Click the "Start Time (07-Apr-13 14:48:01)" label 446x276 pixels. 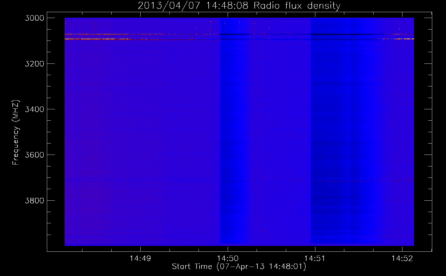point(239,267)
